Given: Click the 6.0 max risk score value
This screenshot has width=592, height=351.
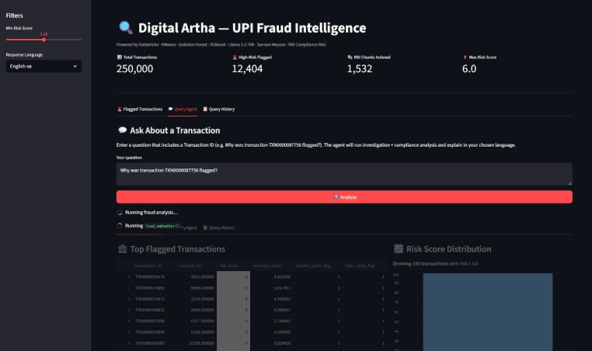Looking at the screenshot, I should point(469,68).
